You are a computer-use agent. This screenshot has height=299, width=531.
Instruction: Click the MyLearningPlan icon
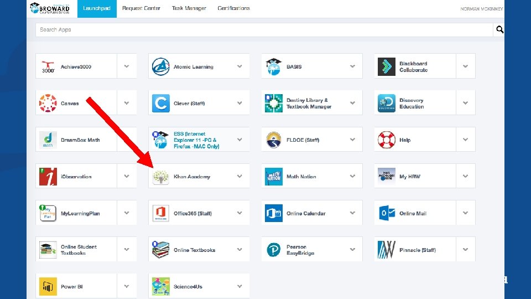(x=48, y=213)
